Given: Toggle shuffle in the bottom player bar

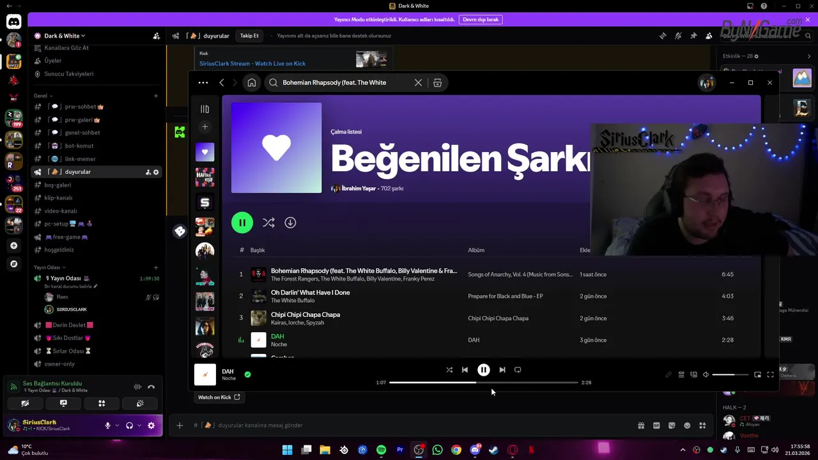Looking at the screenshot, I should 449,370.
